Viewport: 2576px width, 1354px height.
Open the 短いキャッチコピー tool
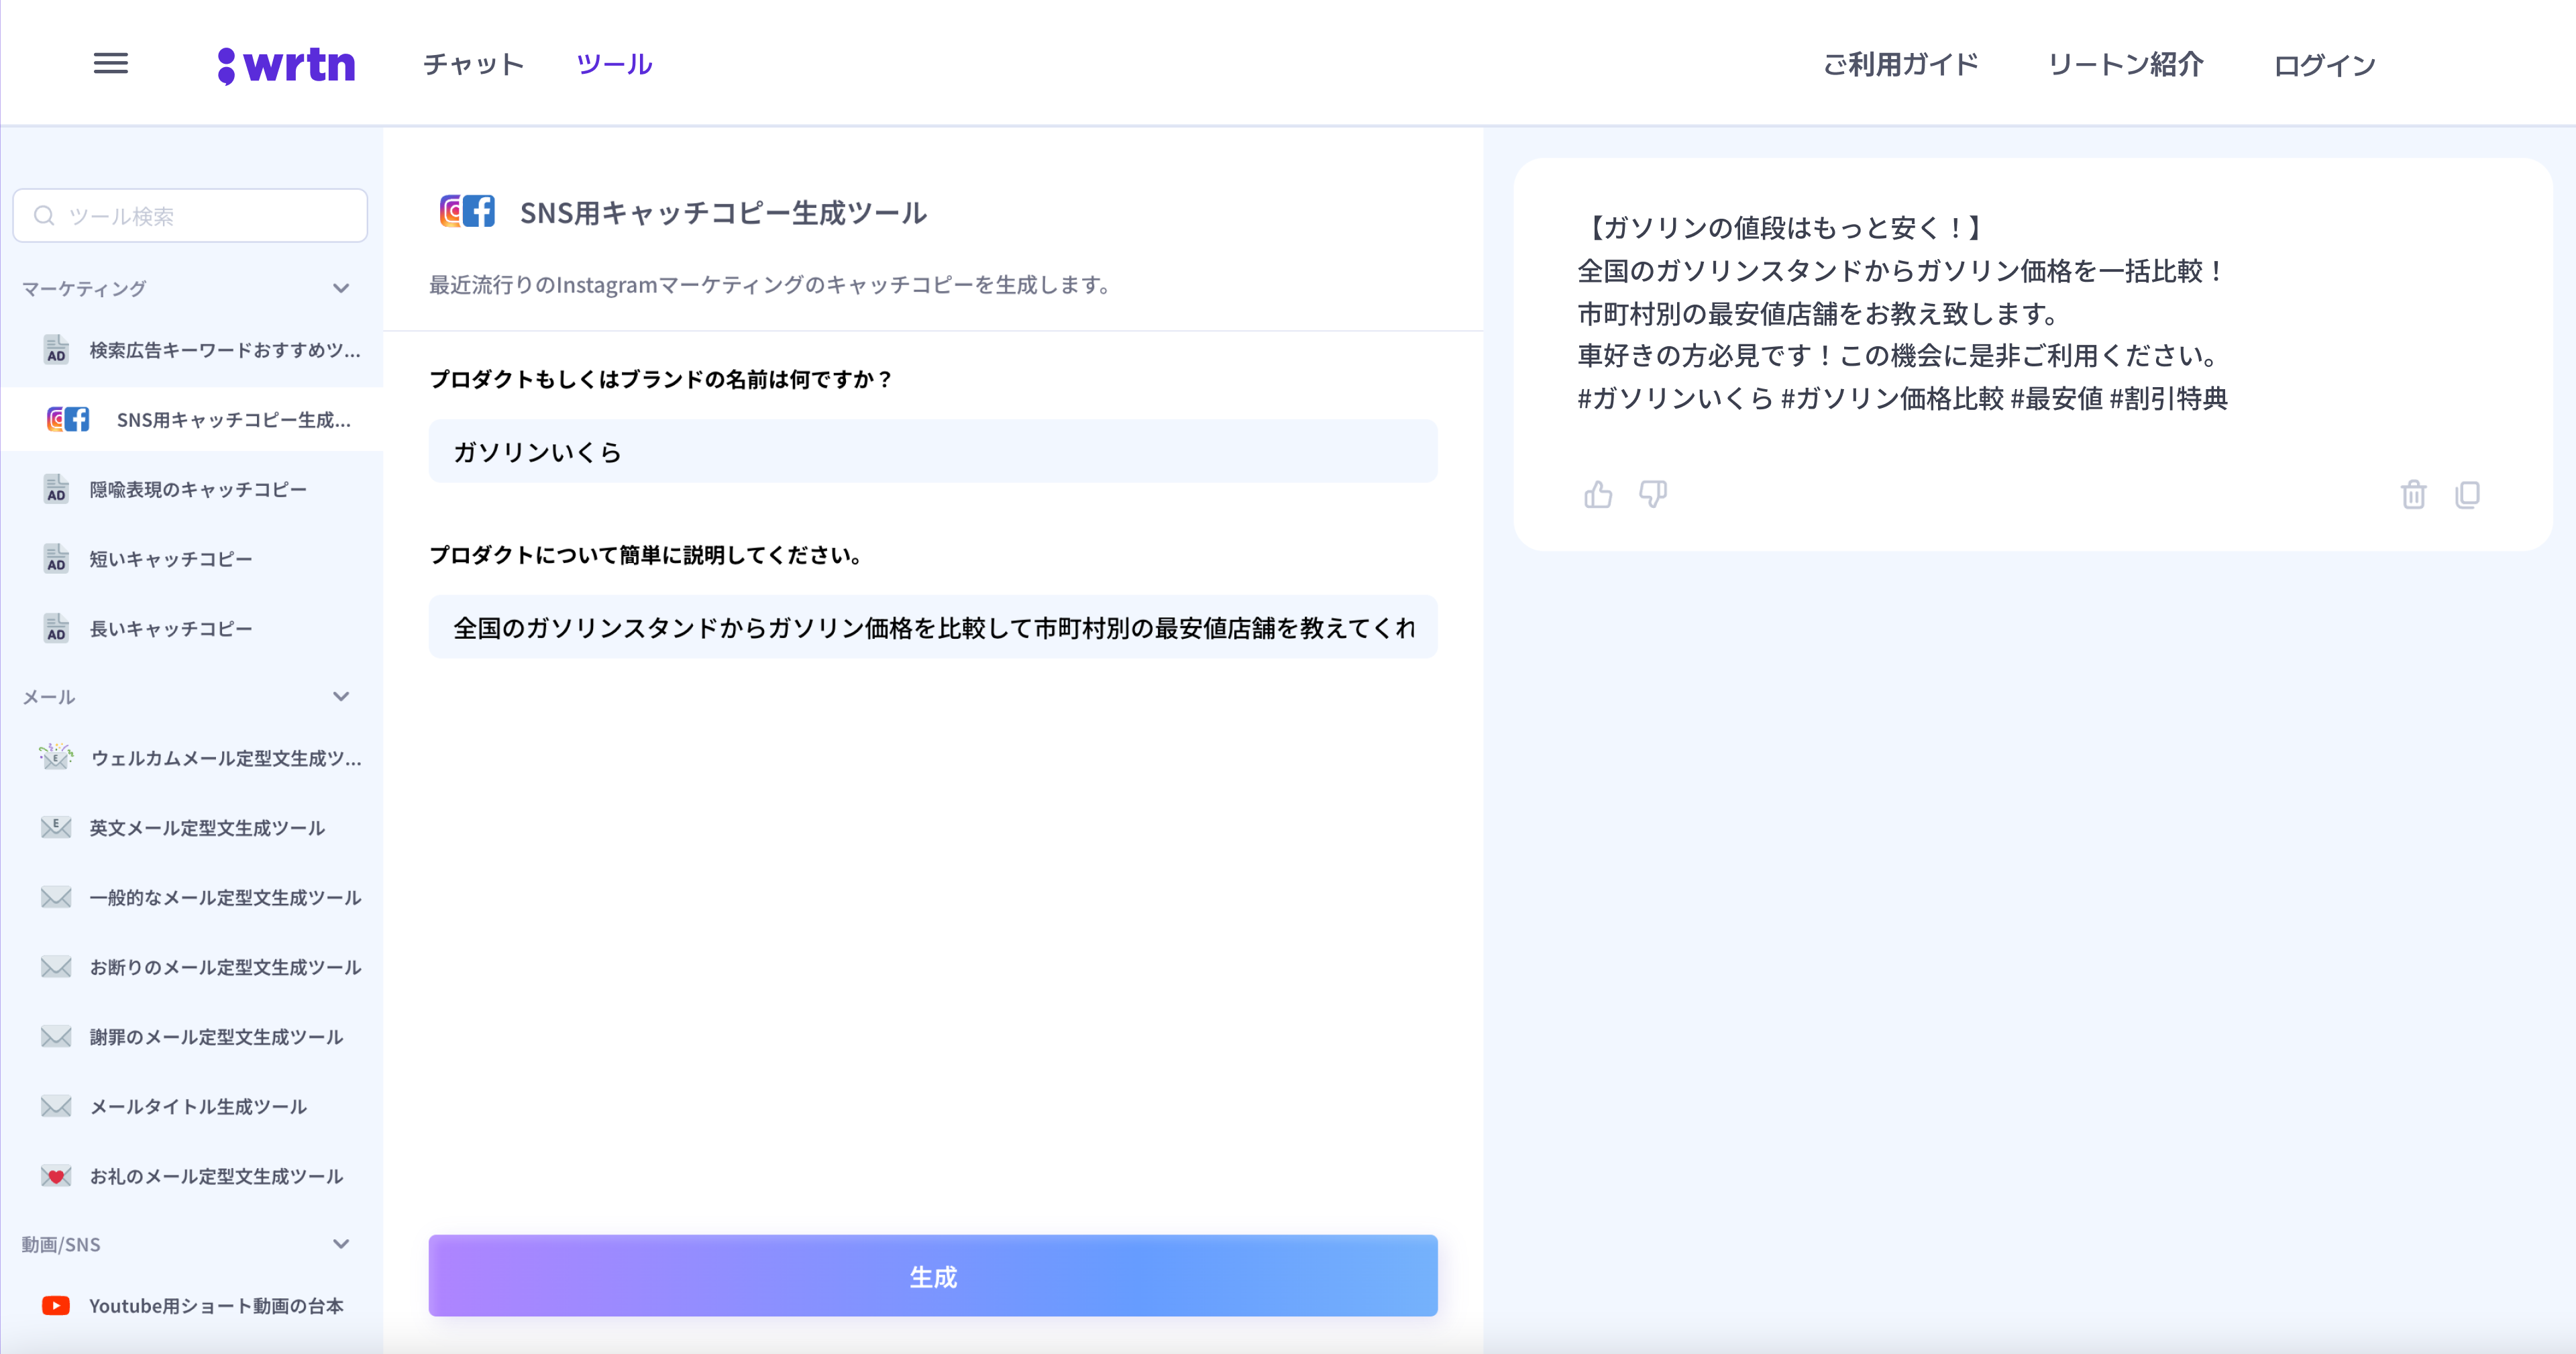[x=170, y=559]
